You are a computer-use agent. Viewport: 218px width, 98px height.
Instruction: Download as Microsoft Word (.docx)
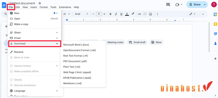tap(83, 45)
